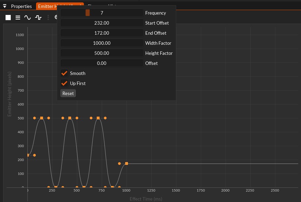
Task: Click the Frequency slider showing 7
Action: point(102,13)
